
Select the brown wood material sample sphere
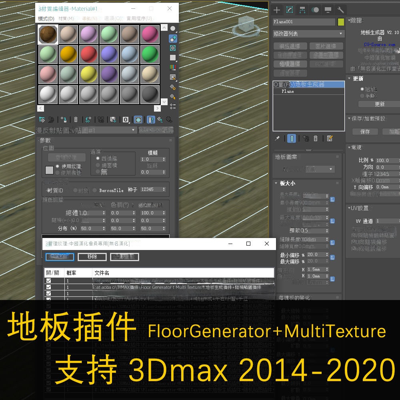pos(48,34)
